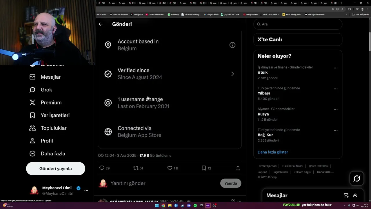Open a new browser tab with plus

point(341,3)
